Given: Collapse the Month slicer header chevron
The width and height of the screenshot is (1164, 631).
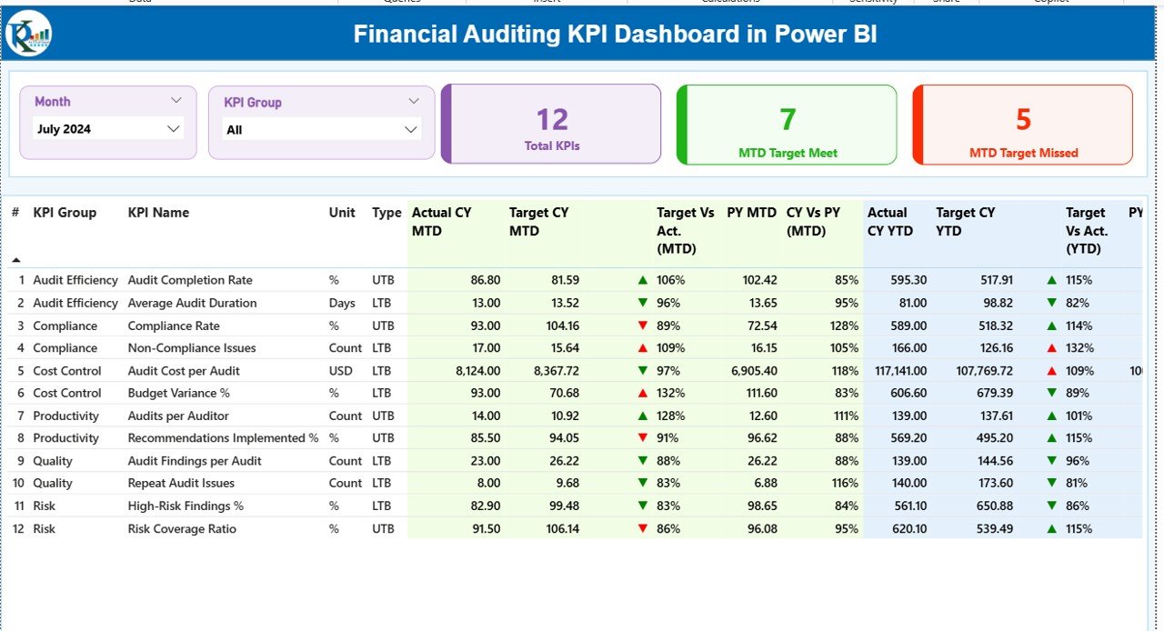Looking at the screenshot, I should [176, 101].
